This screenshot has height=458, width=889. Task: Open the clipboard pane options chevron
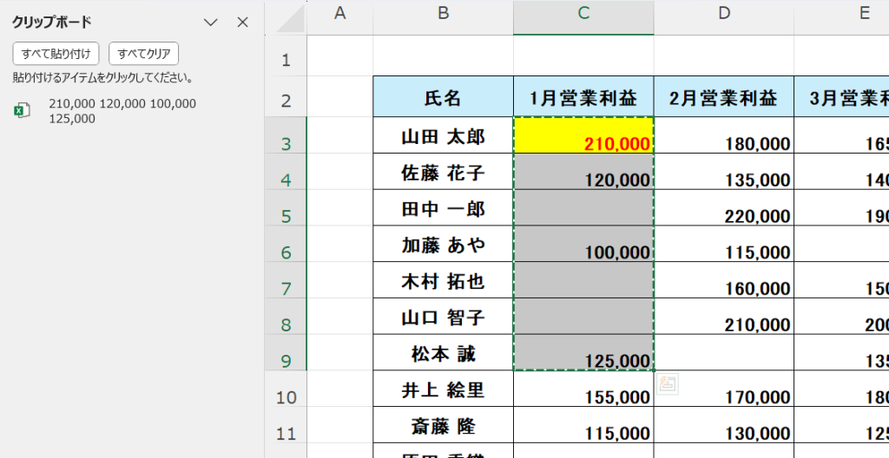pos(210,23)
